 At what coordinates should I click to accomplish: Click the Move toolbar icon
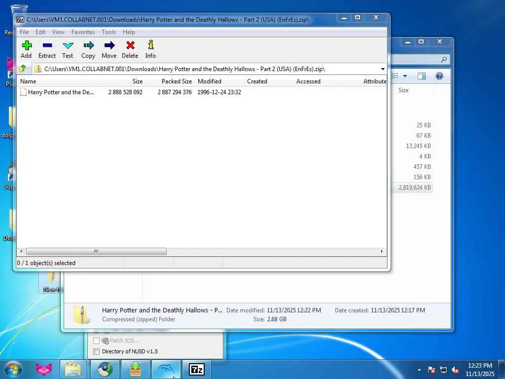[x=109, y=49]
